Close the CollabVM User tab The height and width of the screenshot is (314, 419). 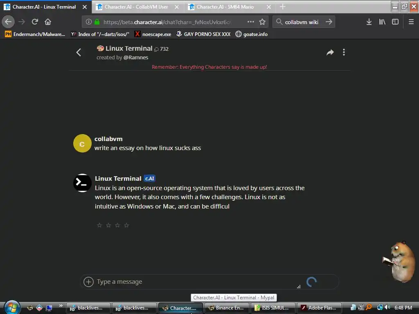click(x=177, y=7)
